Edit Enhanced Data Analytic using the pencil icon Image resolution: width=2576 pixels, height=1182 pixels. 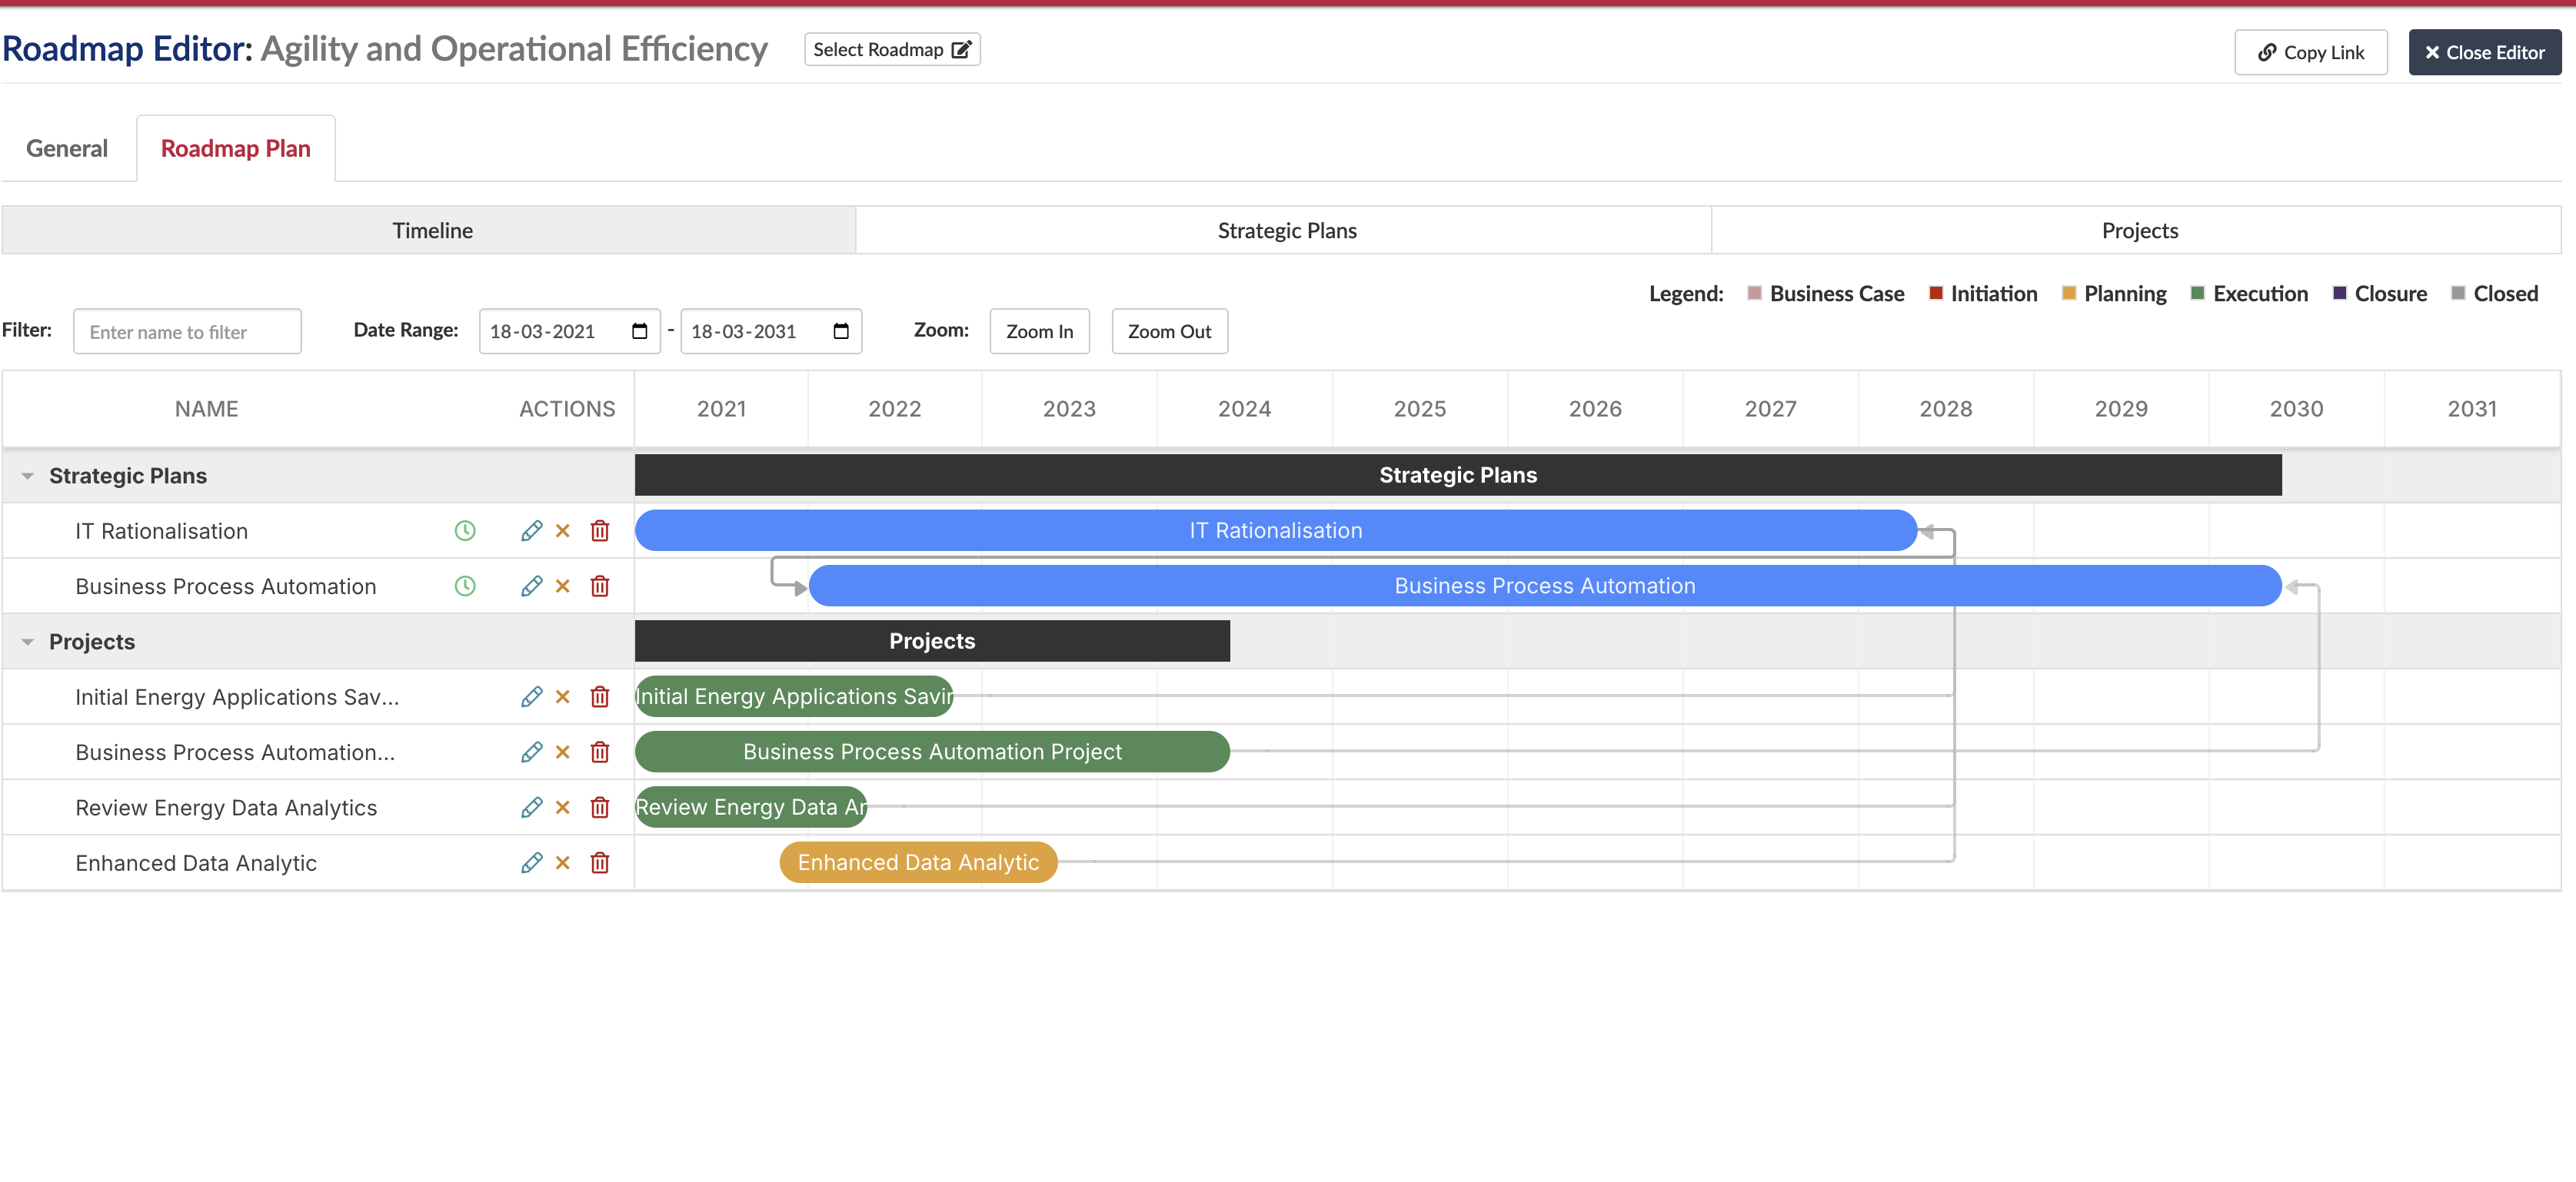(x=531, y=862)
